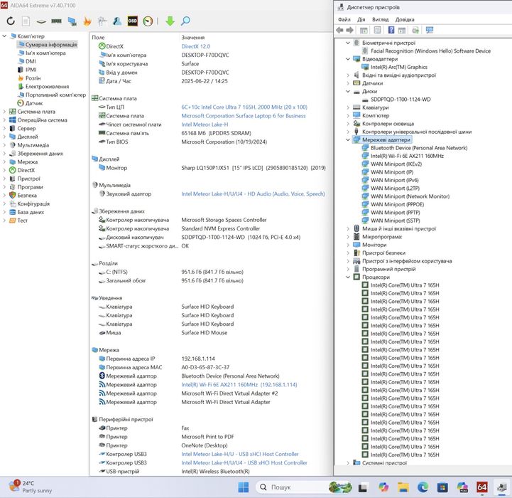Click the Refresh icon in AIDA64 toolbar
Screen dimensions: 512x498
pyautogui.click(x=11, y=21)
